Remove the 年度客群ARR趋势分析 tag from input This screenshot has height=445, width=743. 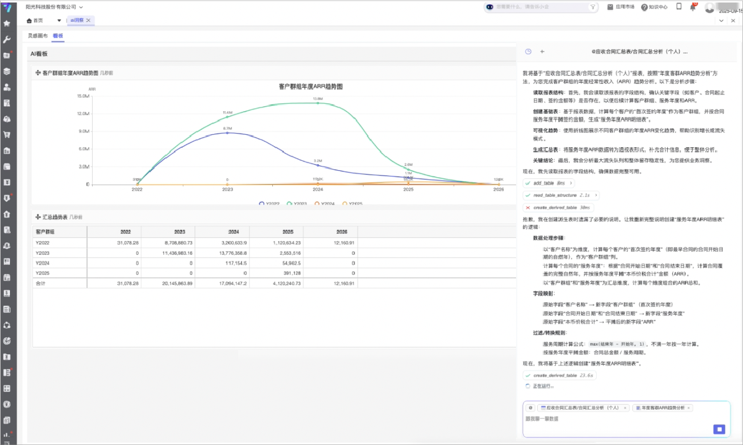pos(689,408)
